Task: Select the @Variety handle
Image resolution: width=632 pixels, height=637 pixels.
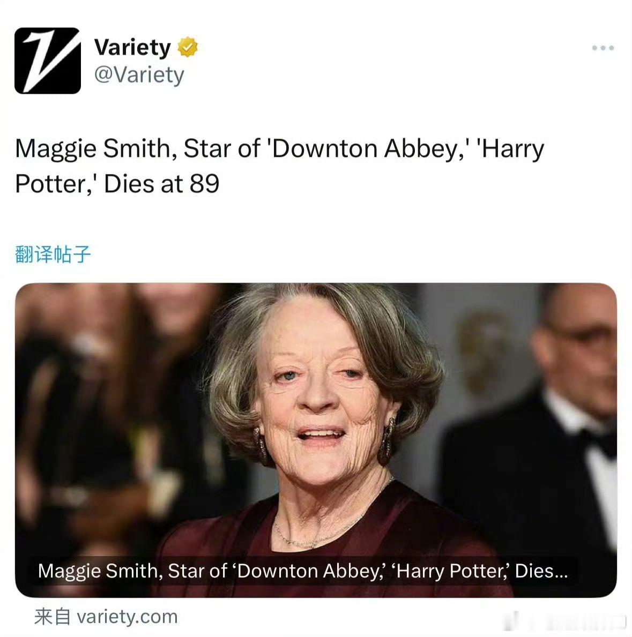Action: tap(139, 75)
